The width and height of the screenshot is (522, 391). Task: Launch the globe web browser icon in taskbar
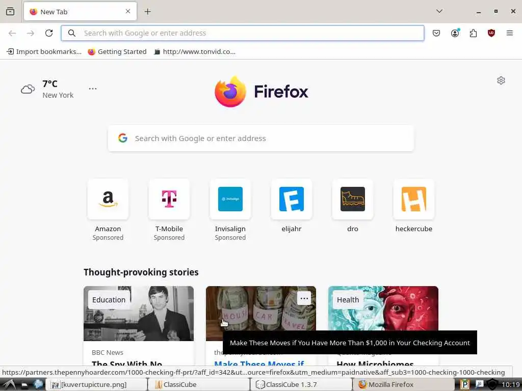pyautogui.click(x=38, y=384)
